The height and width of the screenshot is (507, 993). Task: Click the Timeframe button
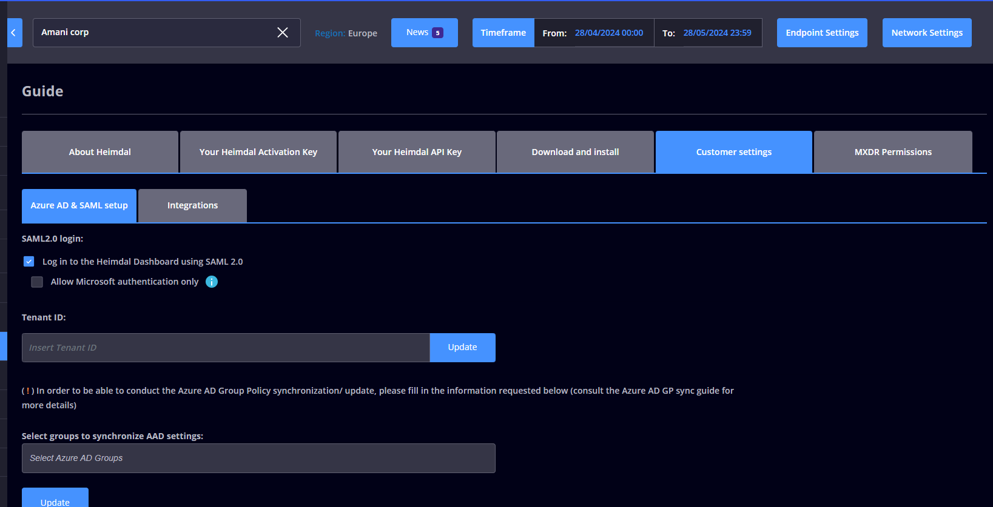pos(503,33)
